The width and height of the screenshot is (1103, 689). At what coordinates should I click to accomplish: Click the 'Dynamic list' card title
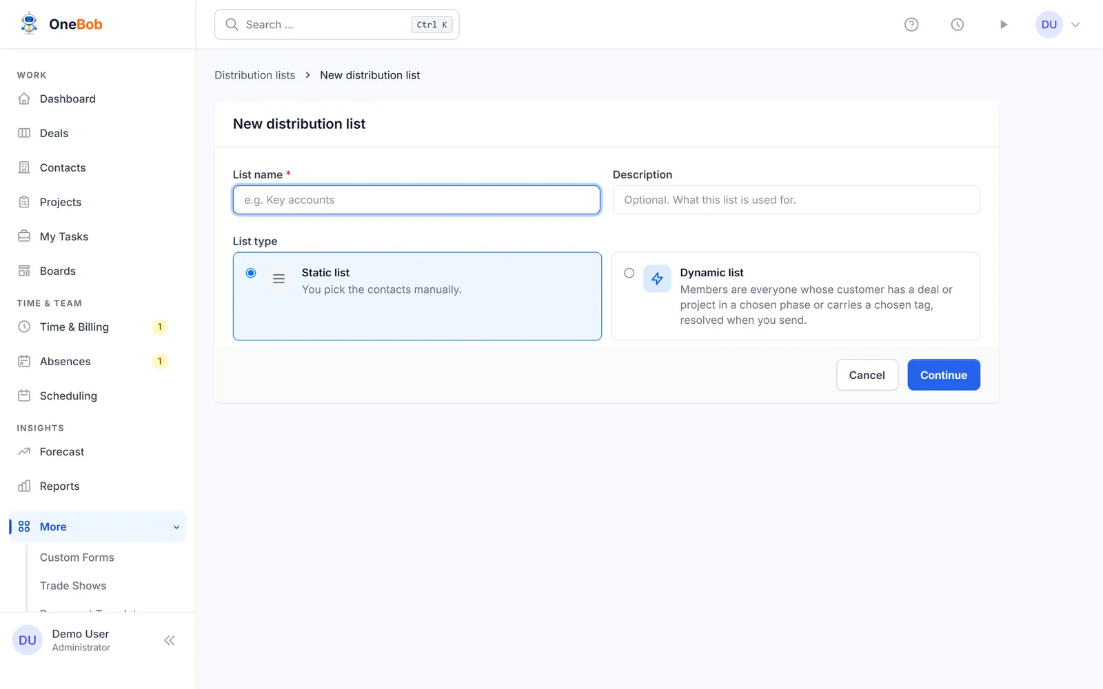[x=711, y=273]
